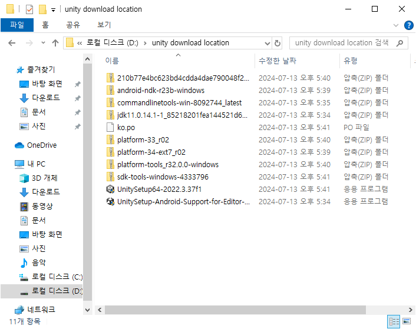Click the Properties quick access icon in title bar

(x=29, y=9)
